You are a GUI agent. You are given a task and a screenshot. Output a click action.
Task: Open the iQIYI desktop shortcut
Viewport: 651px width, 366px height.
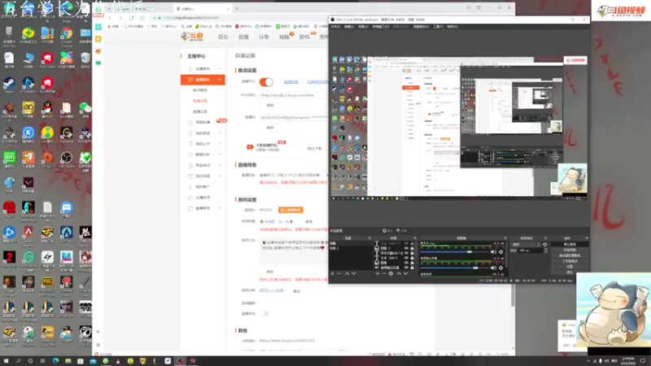(9, 159)
